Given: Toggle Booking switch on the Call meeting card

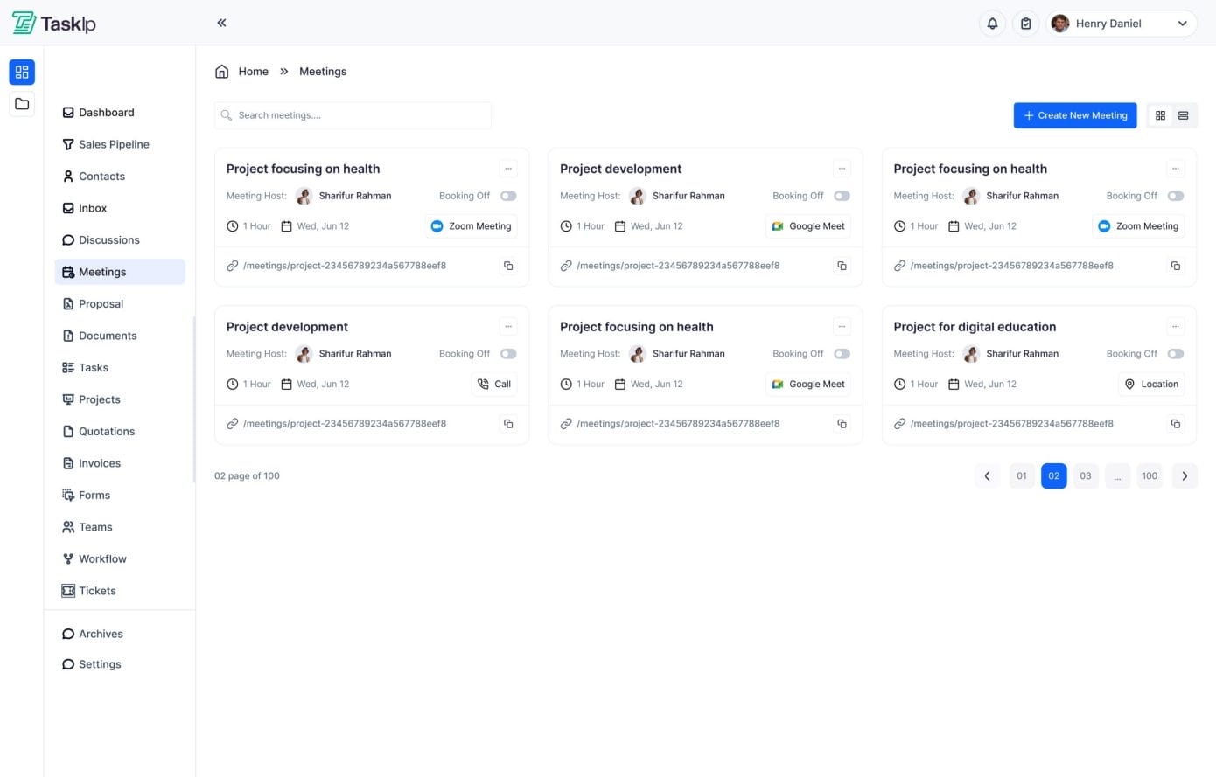Looking at the screenshot, I should pos(508,354).
